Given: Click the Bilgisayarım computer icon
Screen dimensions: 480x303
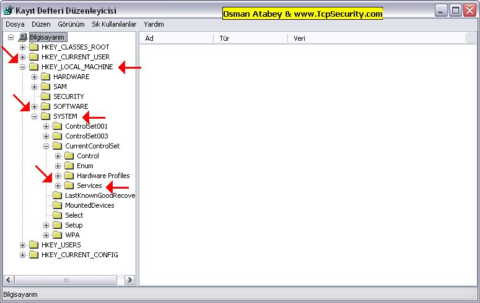Looking at the screenshot, I should click(23, 37).
